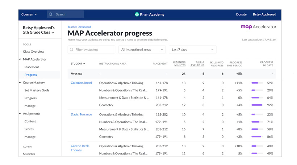
Task: Click the +10% progress value for Greene-Beck
Action: point(238,146)
